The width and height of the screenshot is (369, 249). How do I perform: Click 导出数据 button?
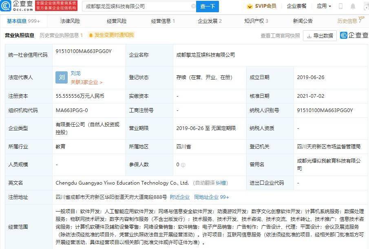pyautogui.click(x=320, y=36)
